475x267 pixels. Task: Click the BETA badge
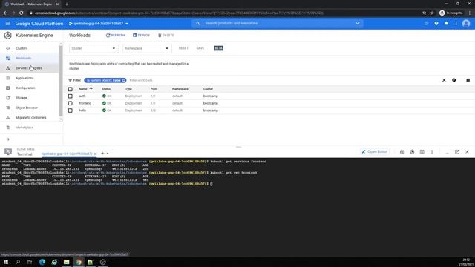point(218,48)
